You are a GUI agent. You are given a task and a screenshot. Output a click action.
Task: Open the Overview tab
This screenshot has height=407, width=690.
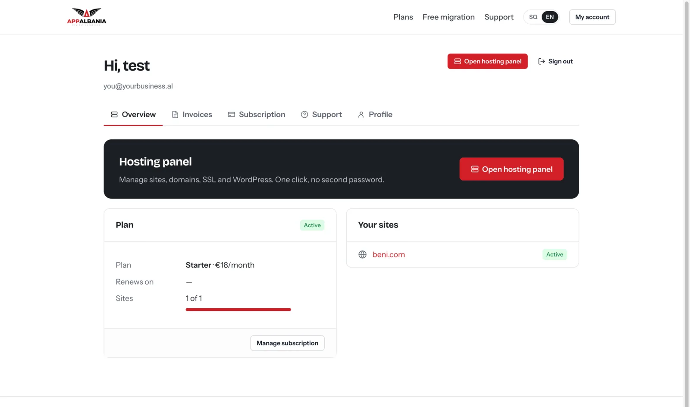pos(133,114)
